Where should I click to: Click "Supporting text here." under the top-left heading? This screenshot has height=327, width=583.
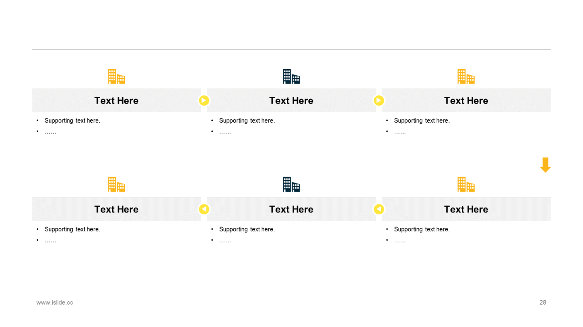(72, 120)
